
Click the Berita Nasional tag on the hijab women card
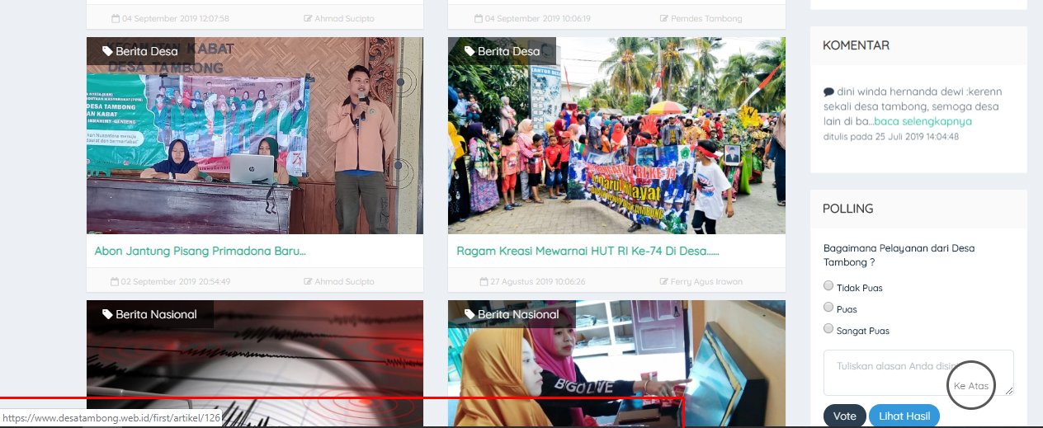pos(512,314)
